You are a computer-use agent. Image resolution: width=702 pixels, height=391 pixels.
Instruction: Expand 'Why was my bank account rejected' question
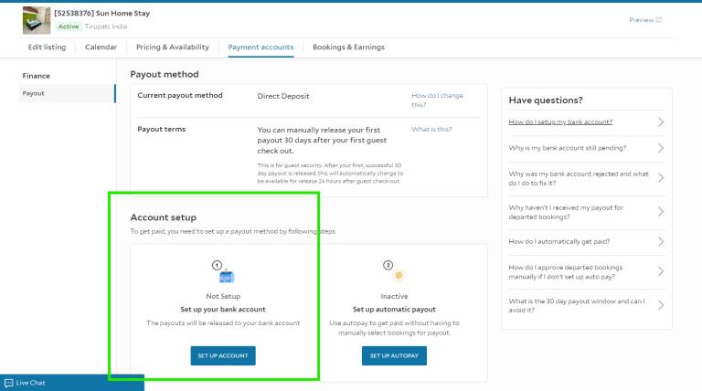(x=587, y=178)
